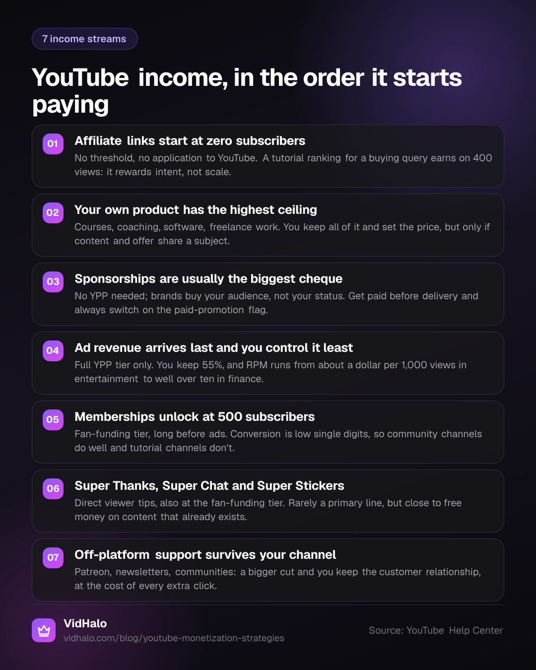
Task: Click 'Memberships unlock at 500 subscribers' heading
Action: [x=195, y=417]
